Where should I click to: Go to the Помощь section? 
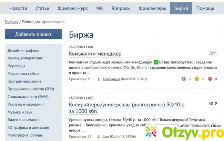(x=205, y=8)
